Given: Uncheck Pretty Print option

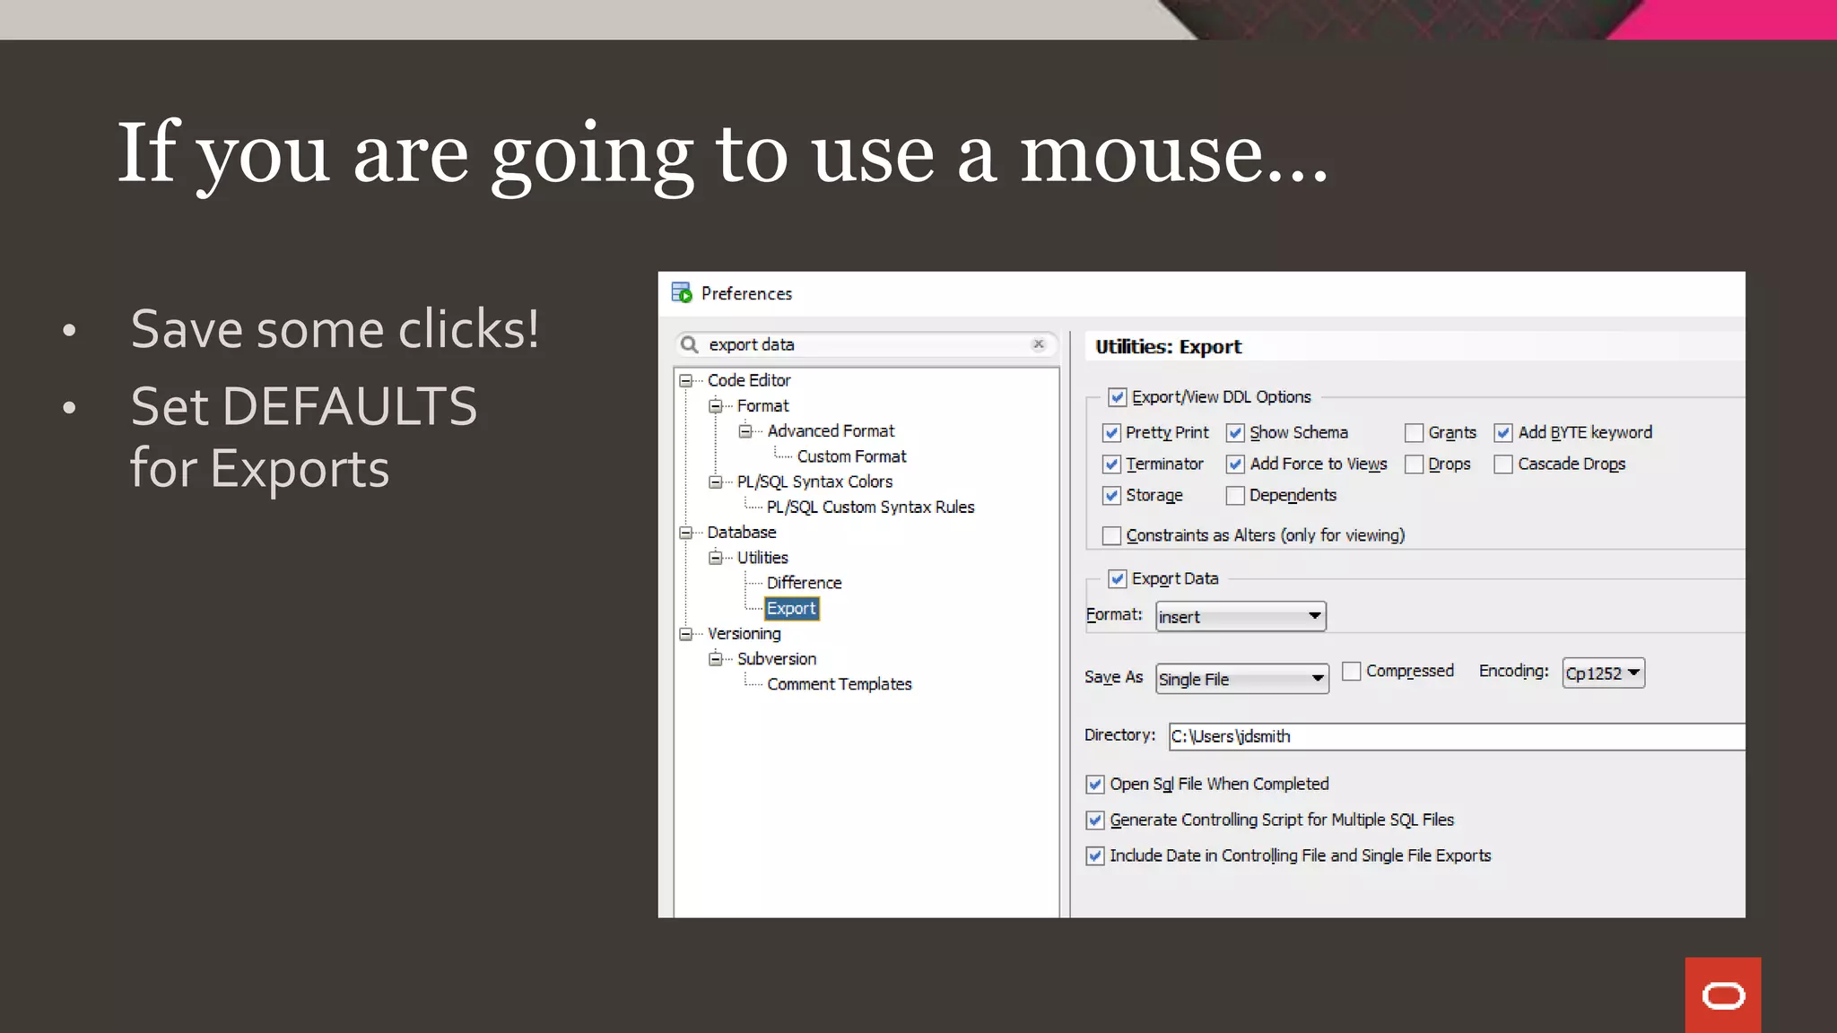Looking at the screenshot, I should pos(1111,432).
